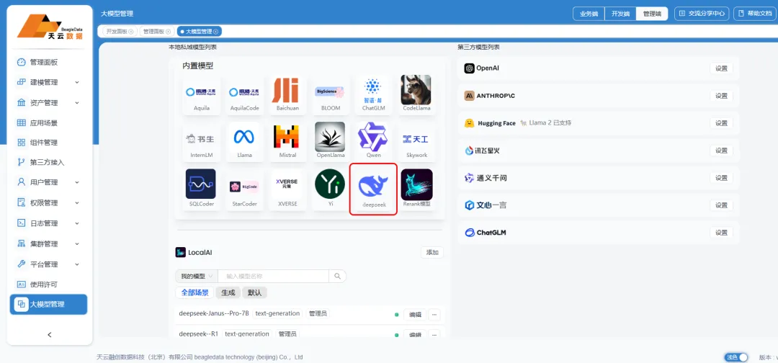The width and height of the screenshot is (778, 363).
Task: Click the 天云数据 BeagleData logo
Action: click(x=50, y=27)
